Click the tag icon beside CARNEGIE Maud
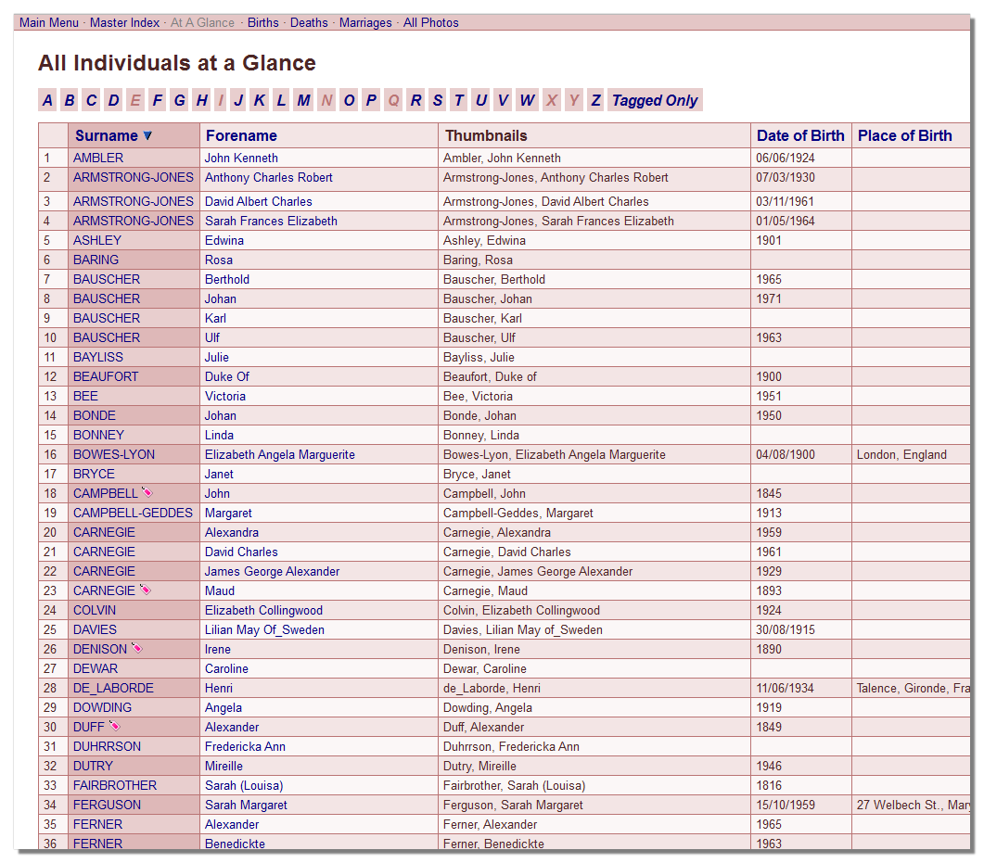Viewport: 984px width, 863px height. 146,590
